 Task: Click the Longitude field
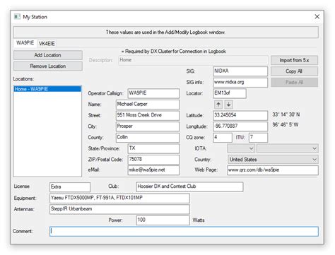240,126
